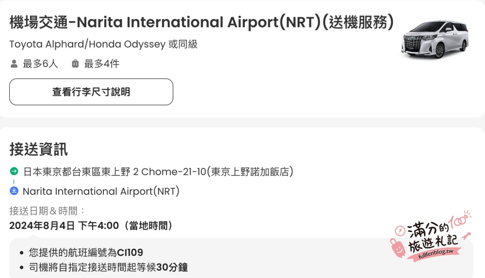Select the 東京上野諾加飯店 pickup address
The width and height of the screenshot is (485, 278).
point(158,171)
